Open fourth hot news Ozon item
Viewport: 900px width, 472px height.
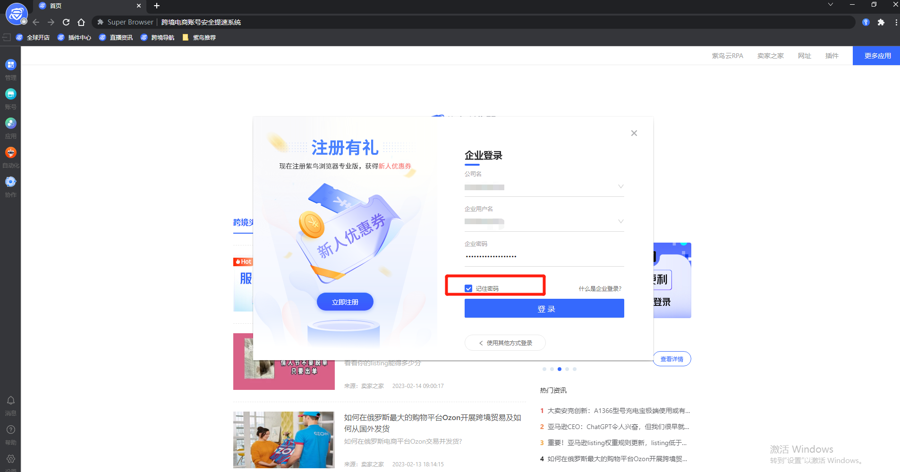click(617, 459)
